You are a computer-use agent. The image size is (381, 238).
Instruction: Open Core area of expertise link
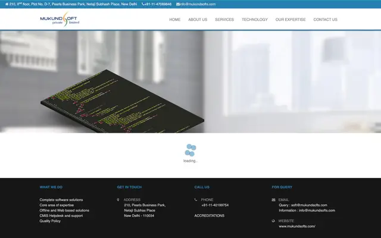click(x=57, y=205)
